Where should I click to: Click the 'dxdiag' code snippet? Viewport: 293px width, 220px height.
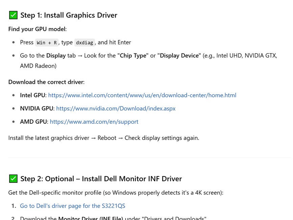pyautogui.click(x=85, y=43)
